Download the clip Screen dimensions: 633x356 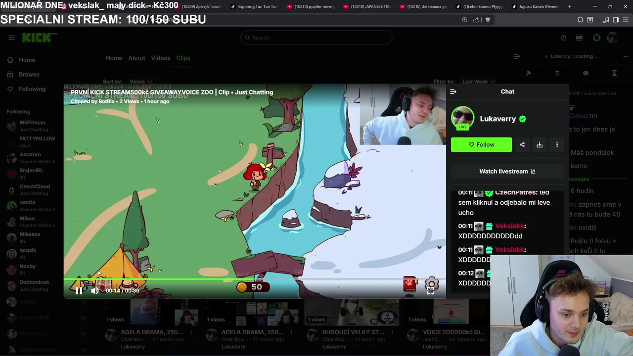[x=540, y=145]
